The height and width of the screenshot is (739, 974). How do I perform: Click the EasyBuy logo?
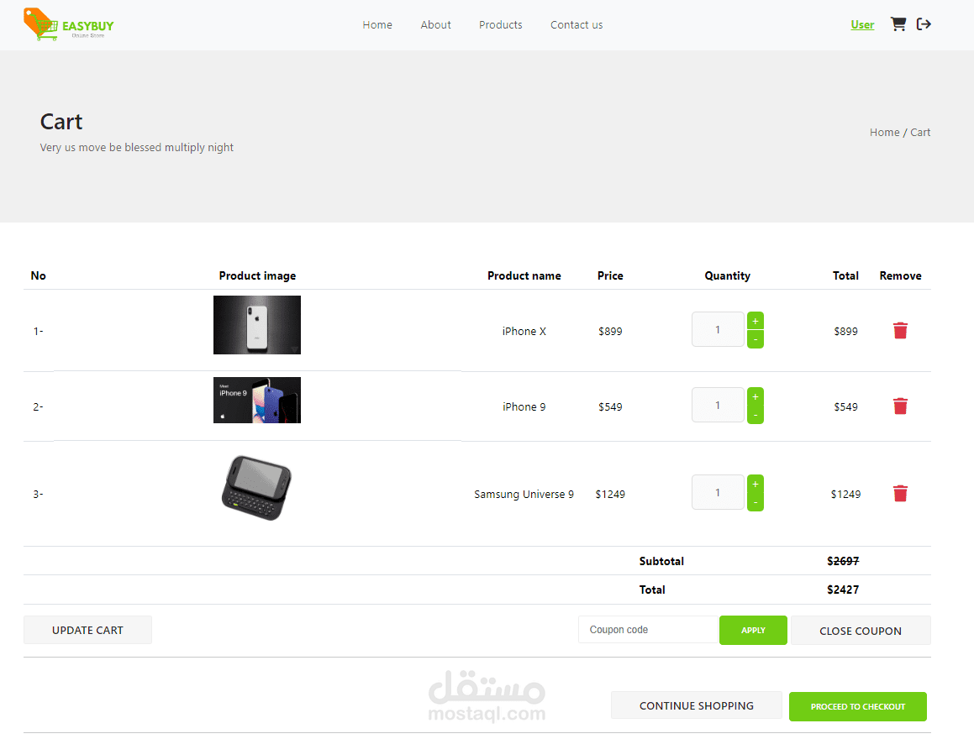point(68,24)
